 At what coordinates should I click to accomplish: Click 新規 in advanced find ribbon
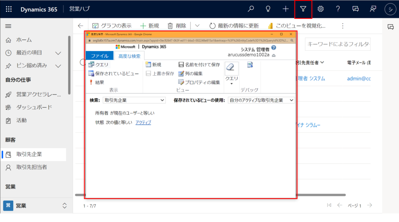pos(154,65)
